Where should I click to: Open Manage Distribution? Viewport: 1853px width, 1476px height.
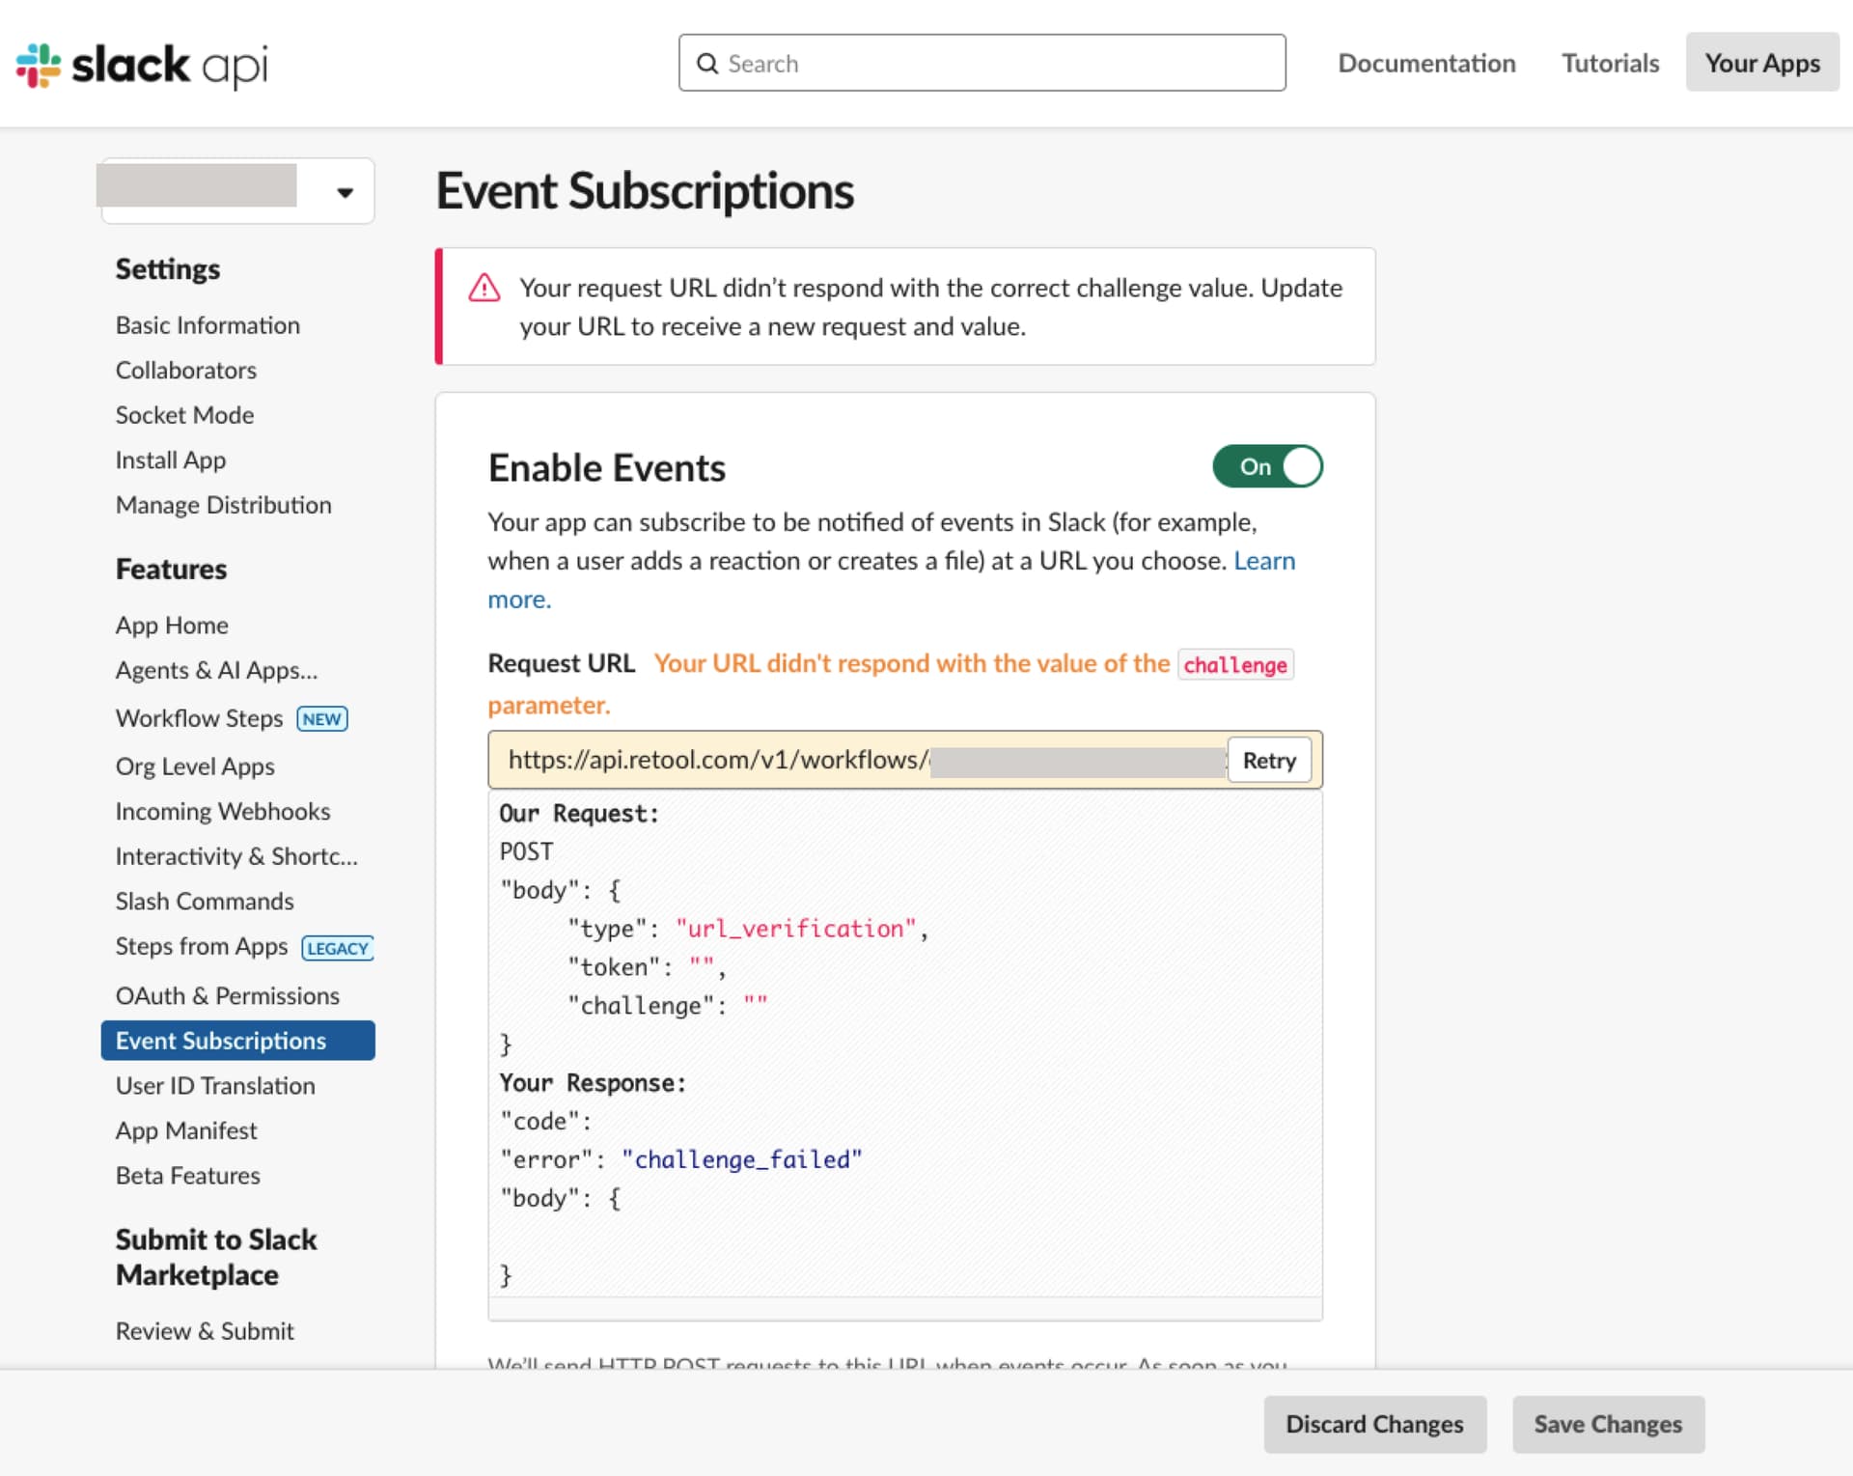point(224,505)
